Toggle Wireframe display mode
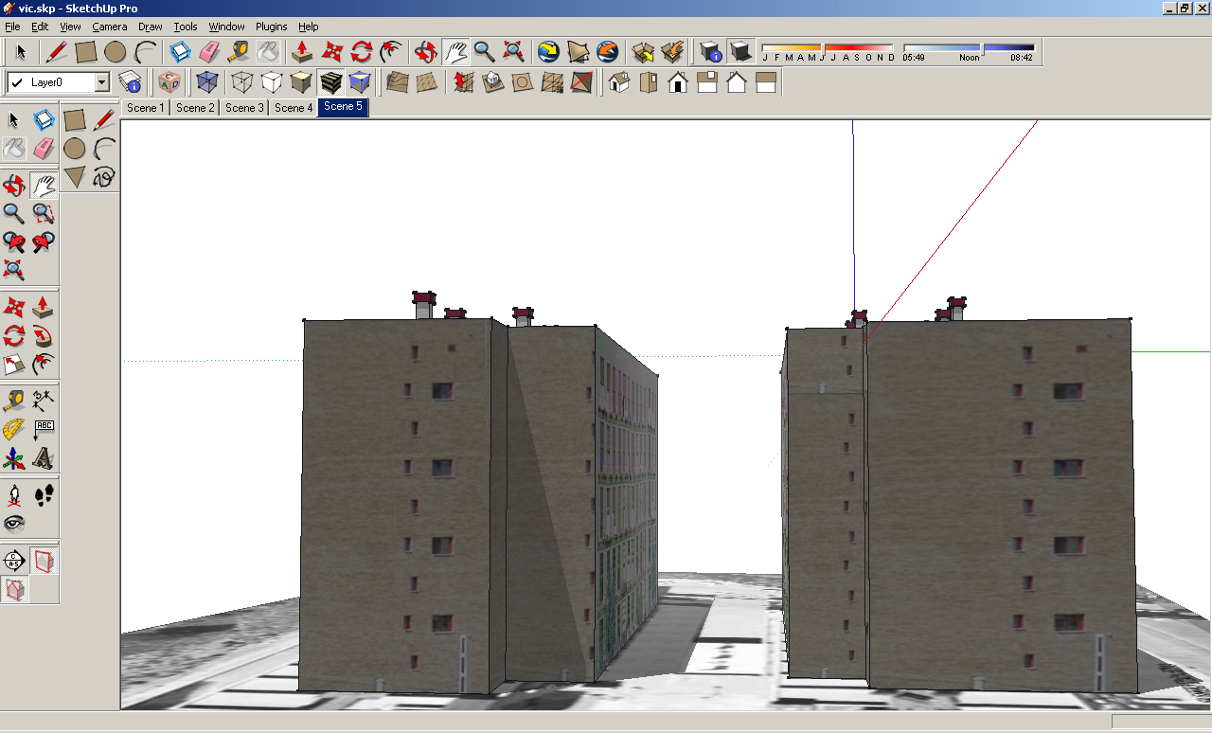The image size is (1212, 733). [x=242, y=81]
